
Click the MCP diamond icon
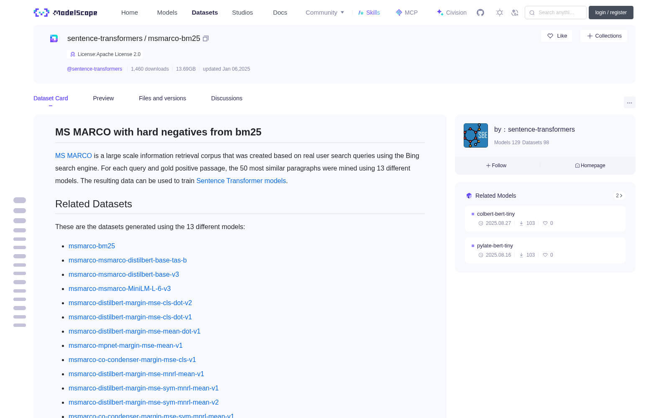pos(399,13)
